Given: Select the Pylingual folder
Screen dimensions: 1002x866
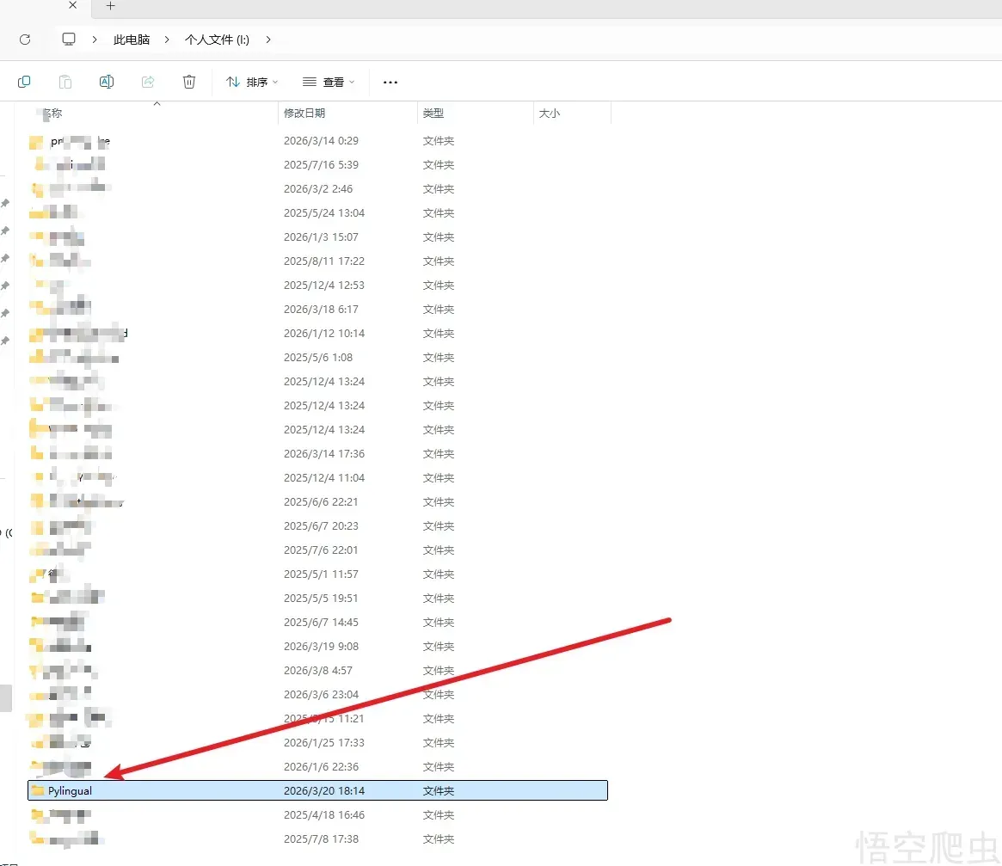Looking at the screenshot, I should point(317,790).
